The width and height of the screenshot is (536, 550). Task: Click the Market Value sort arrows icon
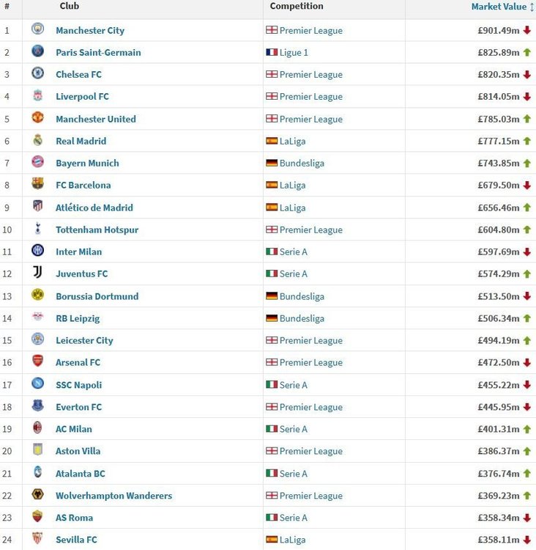tap(532, 7)
